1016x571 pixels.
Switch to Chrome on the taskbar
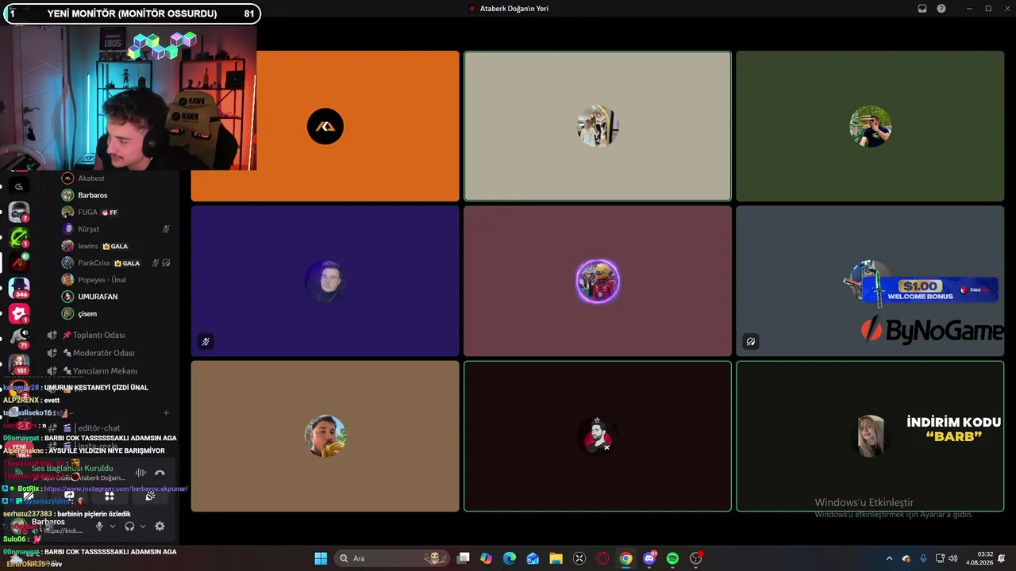(x=626, y=558)
